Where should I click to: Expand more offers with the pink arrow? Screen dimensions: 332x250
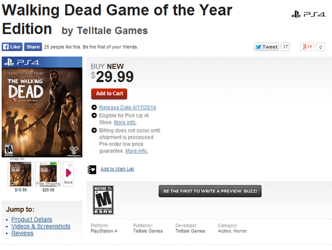click(69, 174)
